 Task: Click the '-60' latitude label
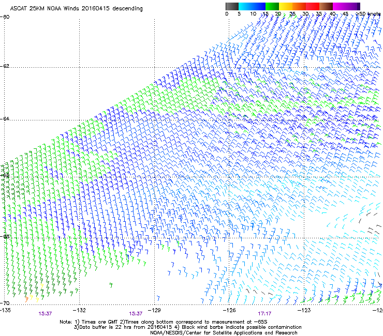click(5, 17)
